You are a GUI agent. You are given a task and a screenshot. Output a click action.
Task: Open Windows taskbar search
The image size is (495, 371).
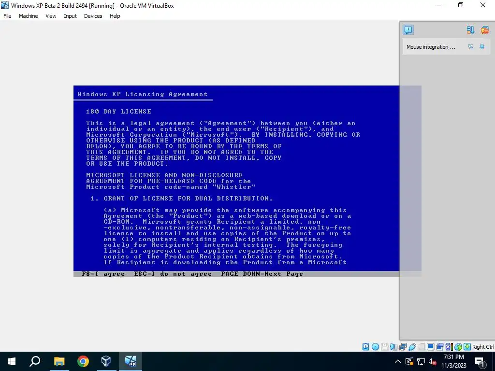(x=35, y=361)
